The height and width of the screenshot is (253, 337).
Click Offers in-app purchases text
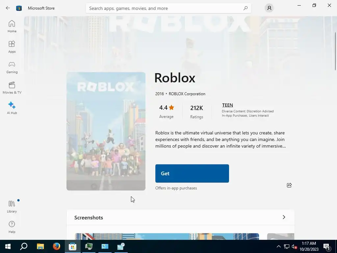click(x=176, y=188)
